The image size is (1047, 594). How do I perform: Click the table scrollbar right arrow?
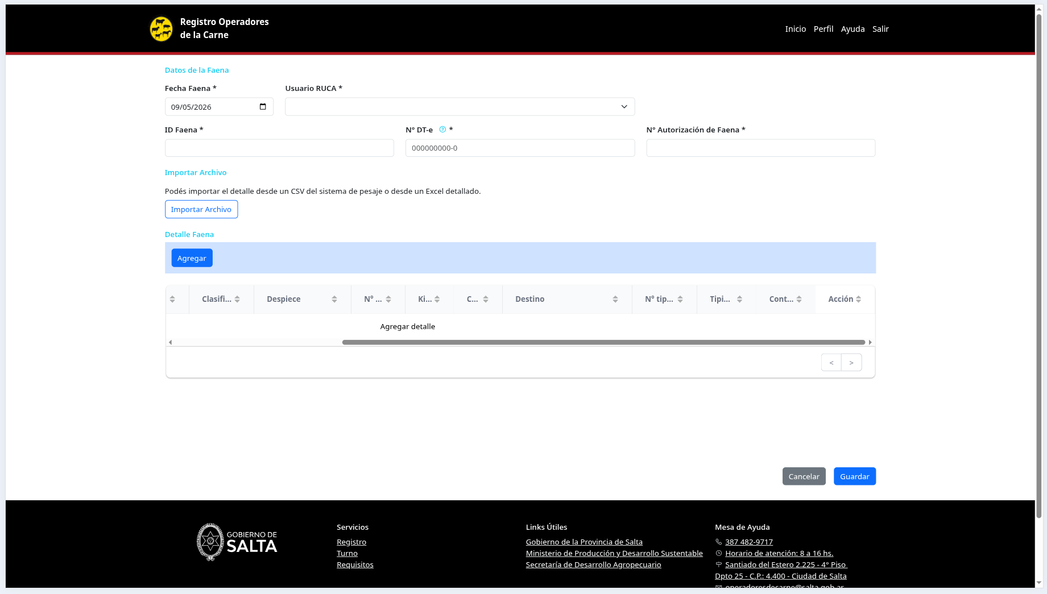[x=870, y=342]
